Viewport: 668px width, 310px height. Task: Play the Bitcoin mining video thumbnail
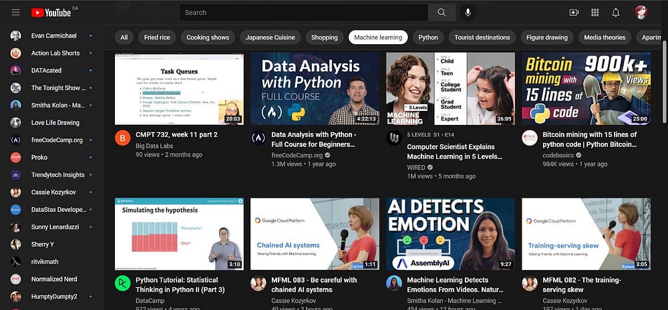(x=586, y=89)
